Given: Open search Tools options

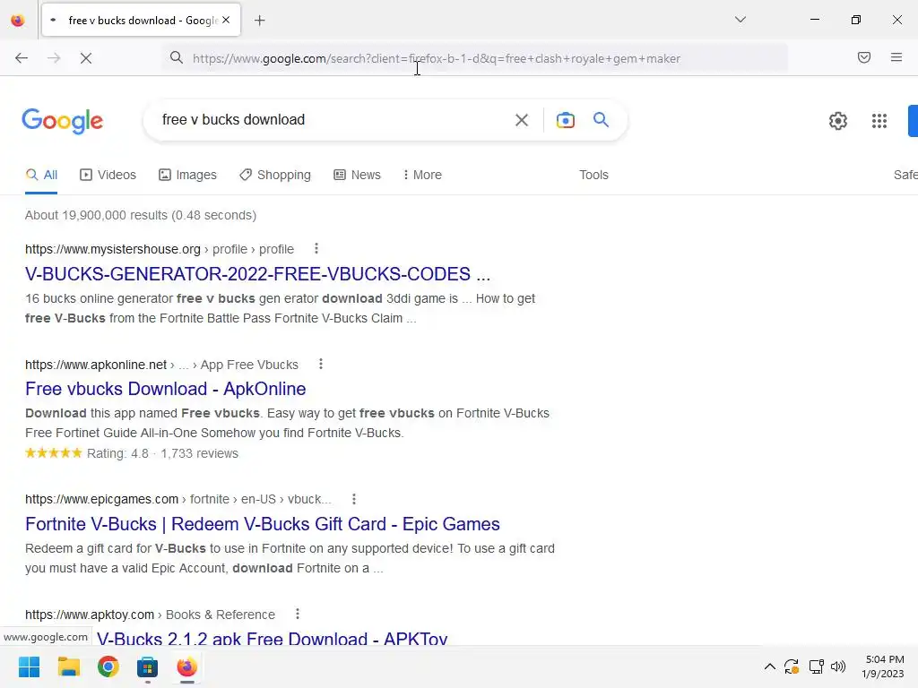Looking at the screenshot, I should [x=593, y=175].
